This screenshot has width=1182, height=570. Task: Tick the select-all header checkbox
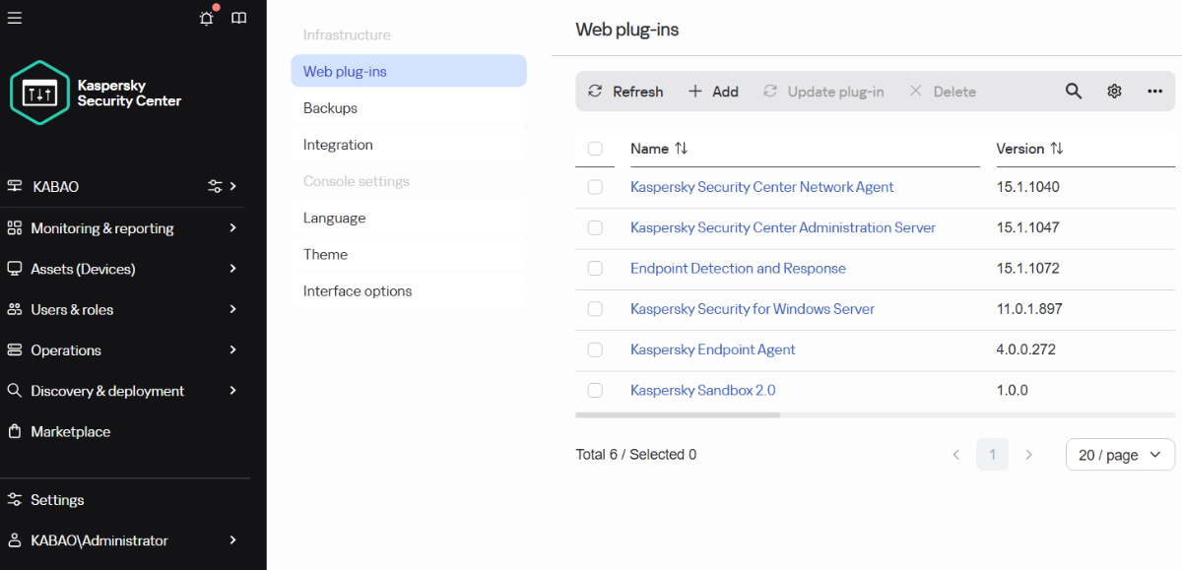pyautogui.click(x=595, y=149)
